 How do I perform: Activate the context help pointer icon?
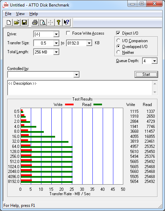click(x=66, y=22)
